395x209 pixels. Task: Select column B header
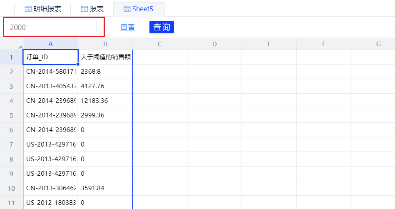(105, 44)
